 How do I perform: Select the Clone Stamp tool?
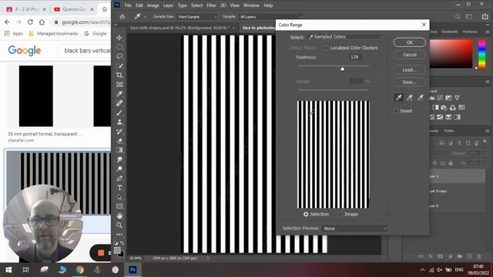119,122
